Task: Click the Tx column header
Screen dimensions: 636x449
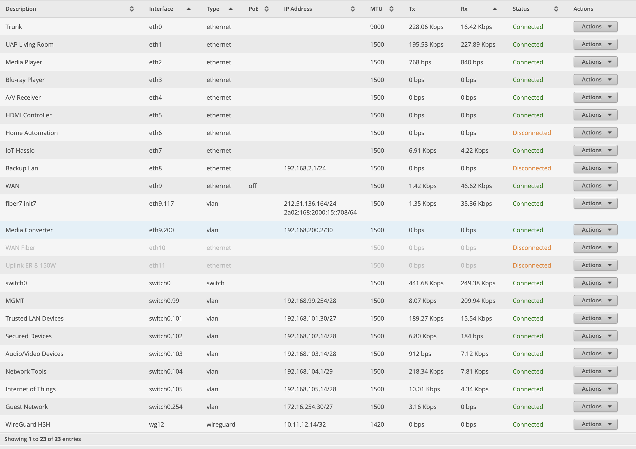Action: [412, 9]
